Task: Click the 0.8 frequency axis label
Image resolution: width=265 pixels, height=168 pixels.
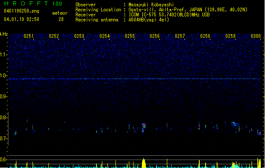Action: click(4, 118)
